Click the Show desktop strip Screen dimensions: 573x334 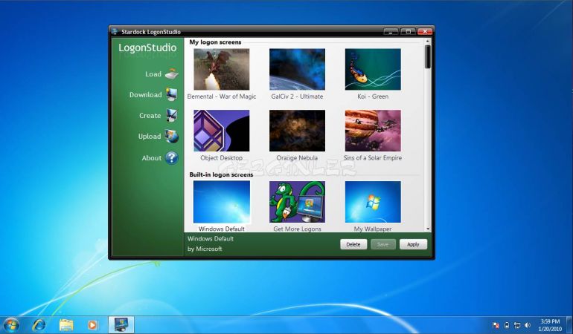570,325
